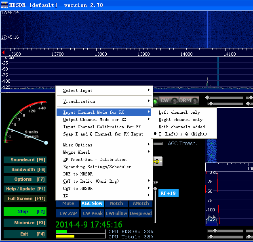
Task: Select the CW mode button
Action: coord(169,100)
